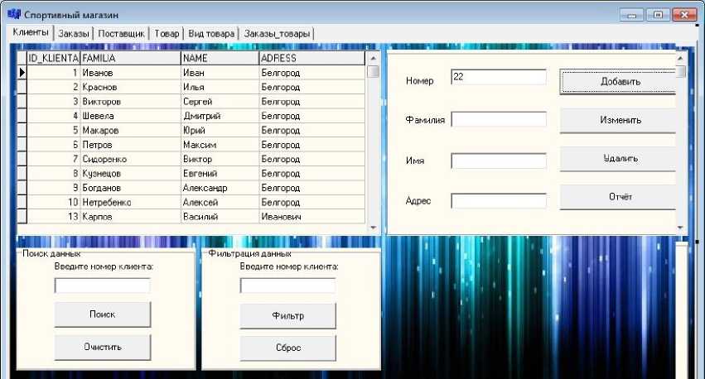Click the NAME column header
The height and width of the screenshot is (379, 705).
tap(220, 58)
